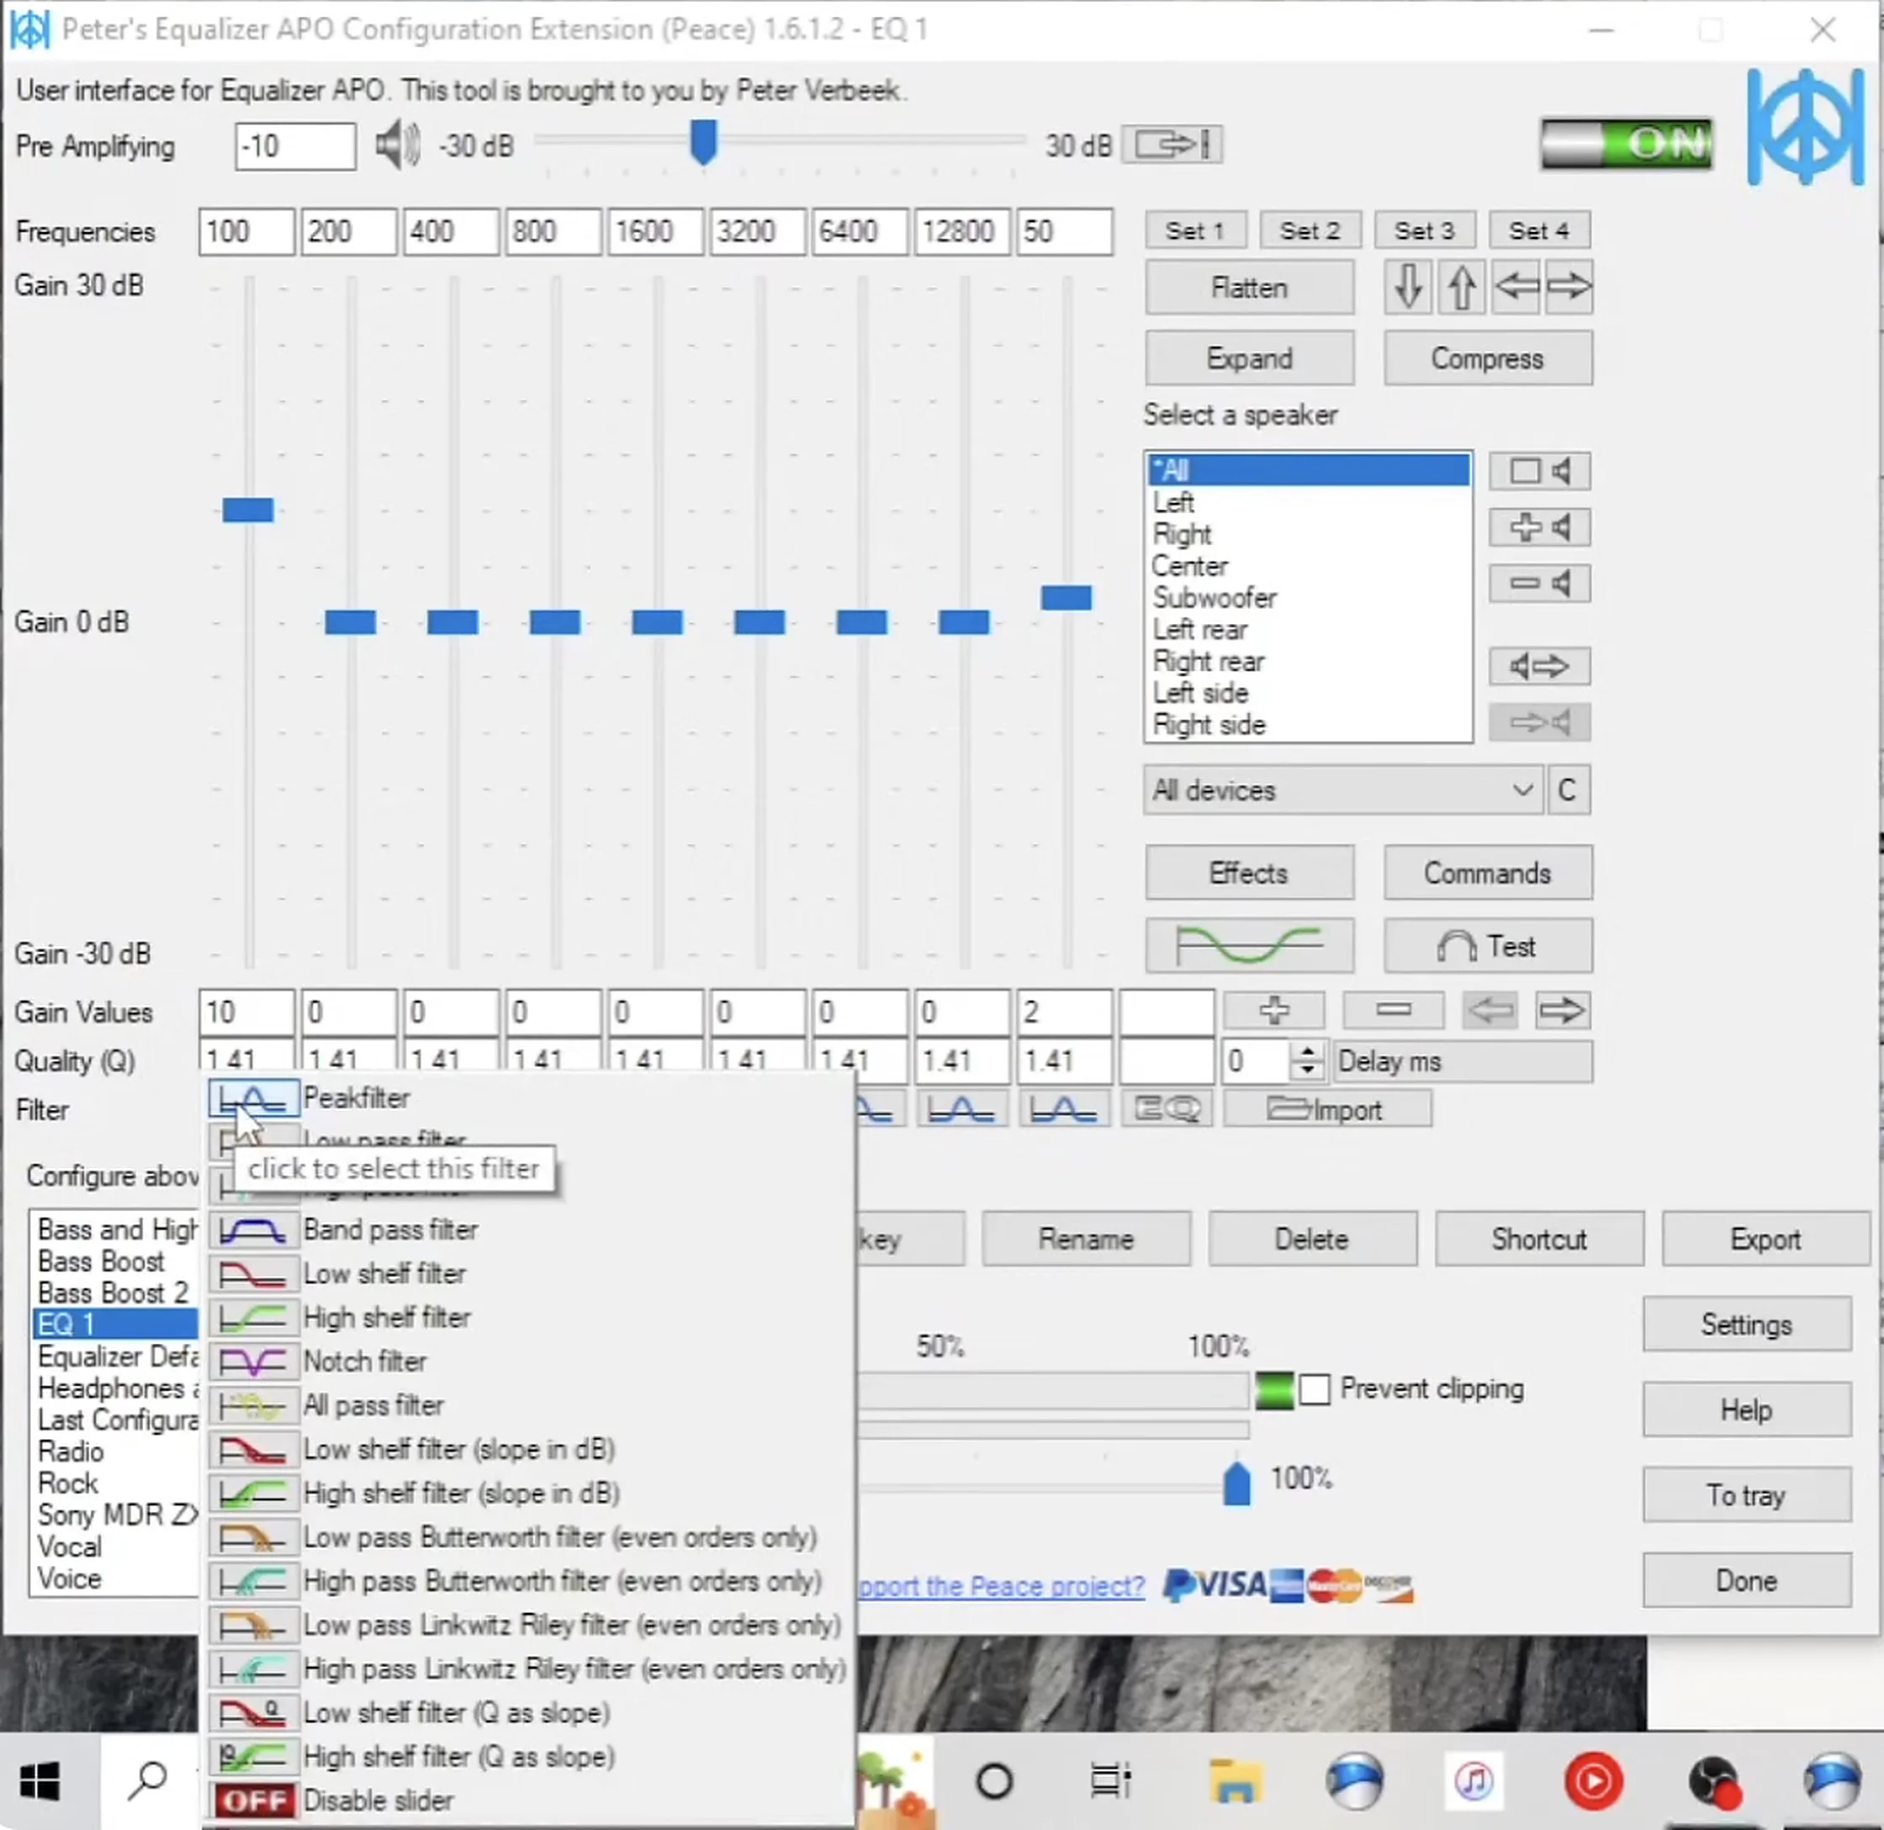Click the Low pass Butterworth filter icon
Viewport: 1884px width, 1830px height.
(x=253, y=1536)
